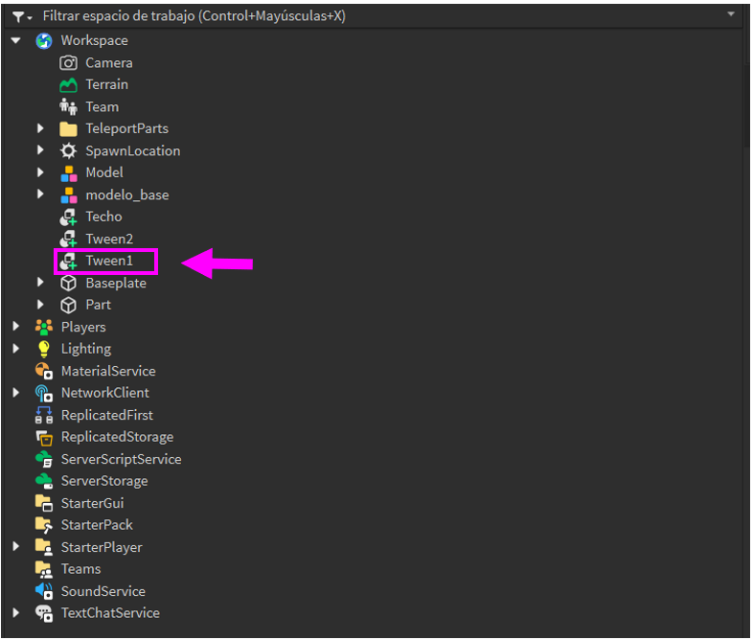753x640 pixels.
Task: Click the TextChatService icon
Action: tap(44, 613)
